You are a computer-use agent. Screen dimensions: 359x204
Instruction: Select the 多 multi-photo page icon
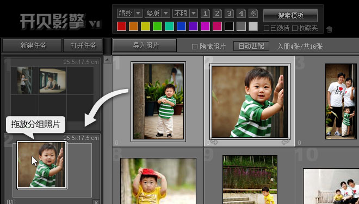point(253,14)
